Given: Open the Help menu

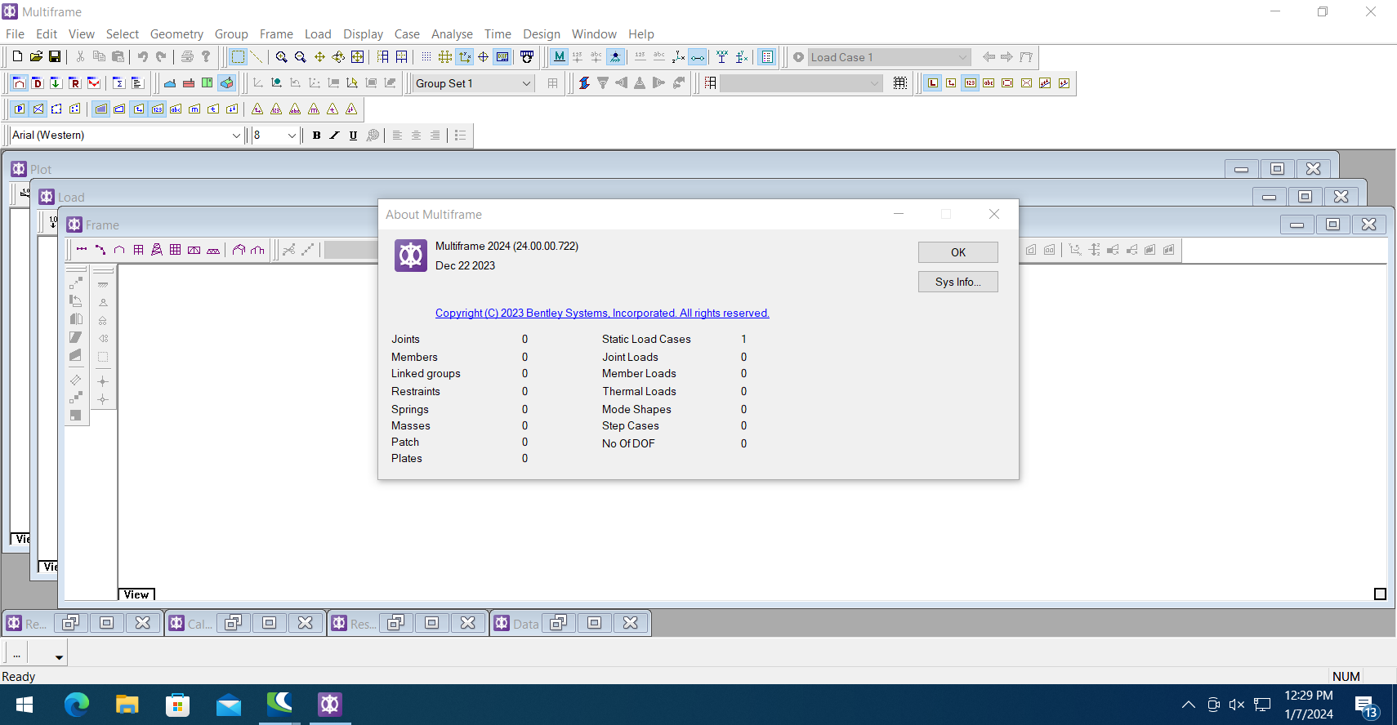Looking at the screenshot, I should click(641, 34).
